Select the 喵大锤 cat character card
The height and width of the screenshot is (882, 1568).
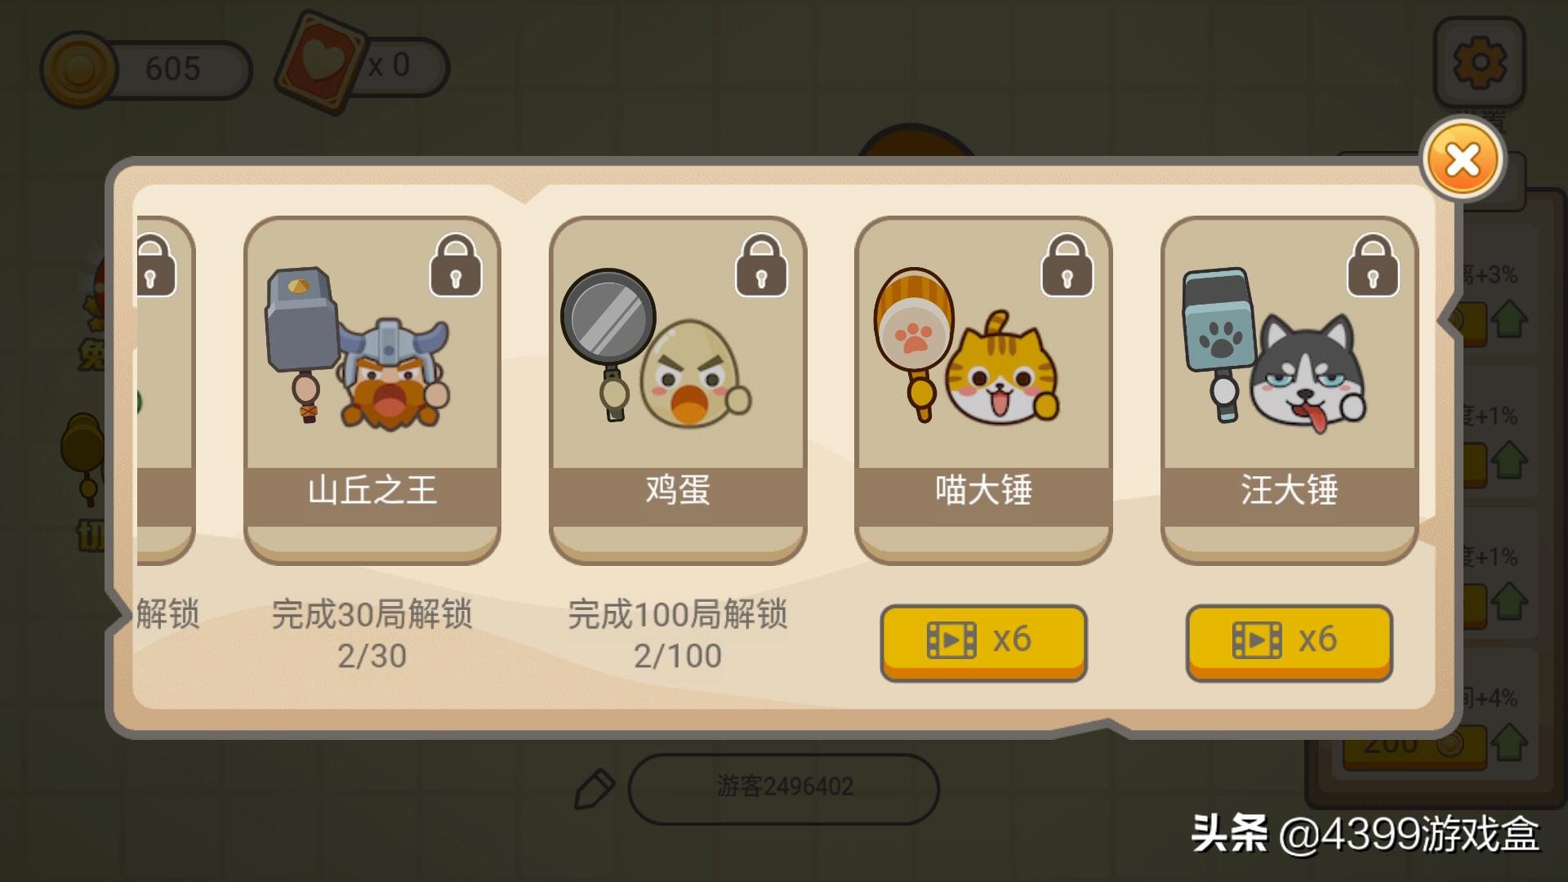(x=983, y=390)
